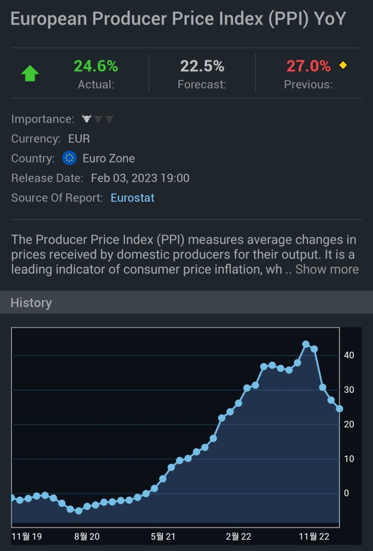The width and height of the screenshot is (373, 551).
Task: Open the Eurostat source link
Action: coord(133,197)
